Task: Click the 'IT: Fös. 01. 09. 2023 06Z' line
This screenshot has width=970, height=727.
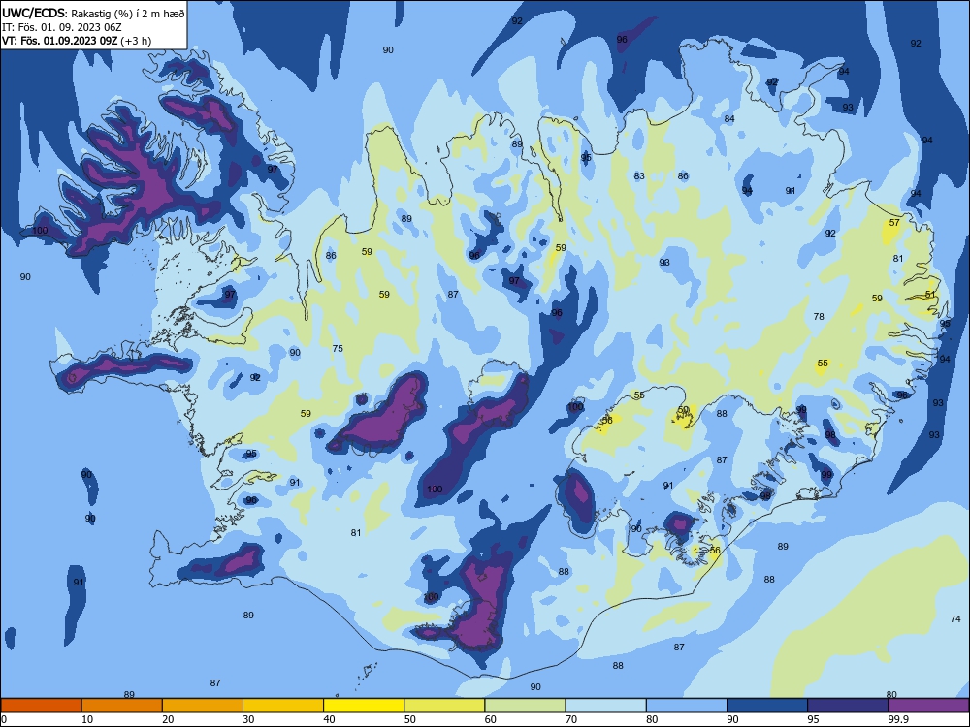Action: pyautogui.click(x=61, y=27)
